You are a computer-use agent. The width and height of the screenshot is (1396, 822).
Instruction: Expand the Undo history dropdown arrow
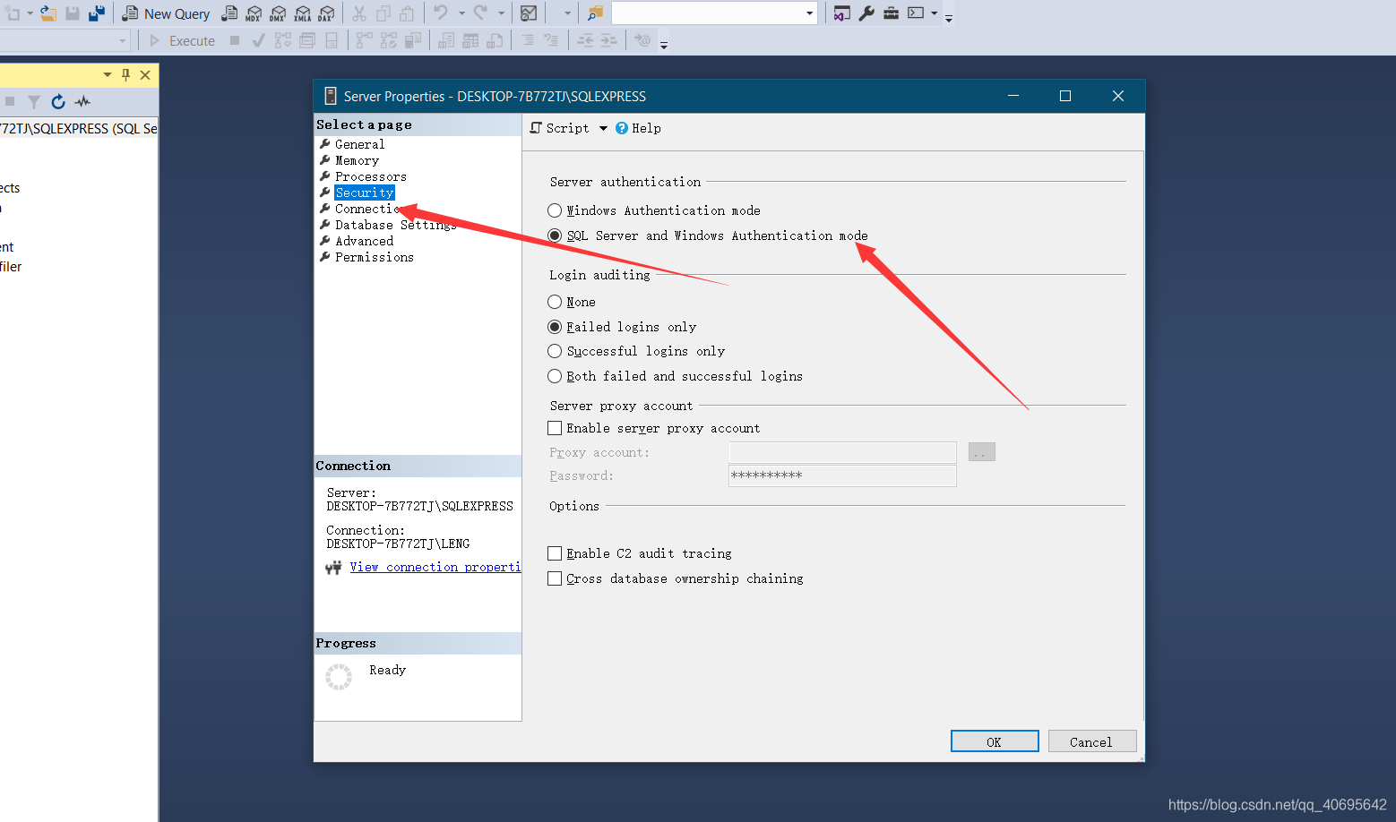[x=461, y=13]
